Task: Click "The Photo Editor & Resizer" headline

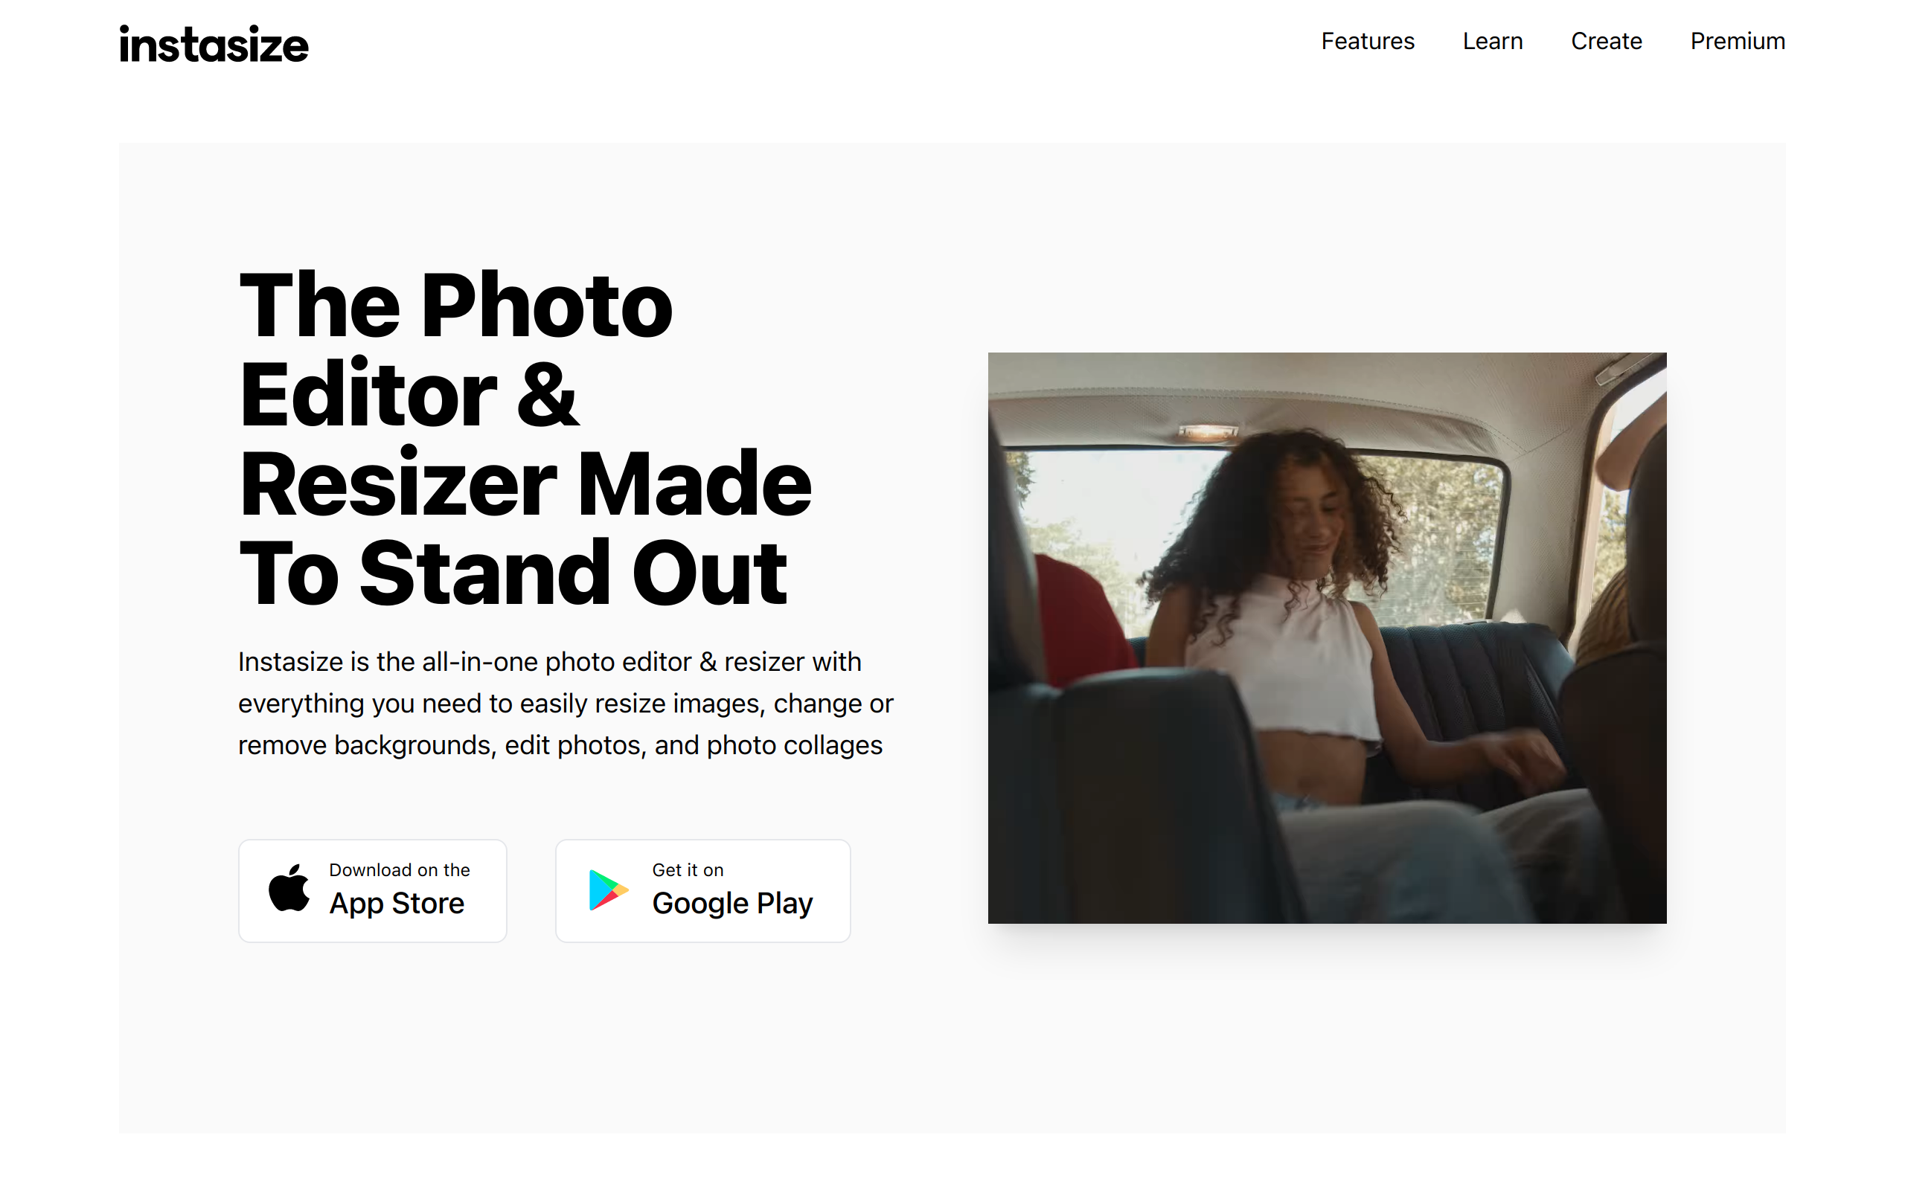Action: pos(526,393)
